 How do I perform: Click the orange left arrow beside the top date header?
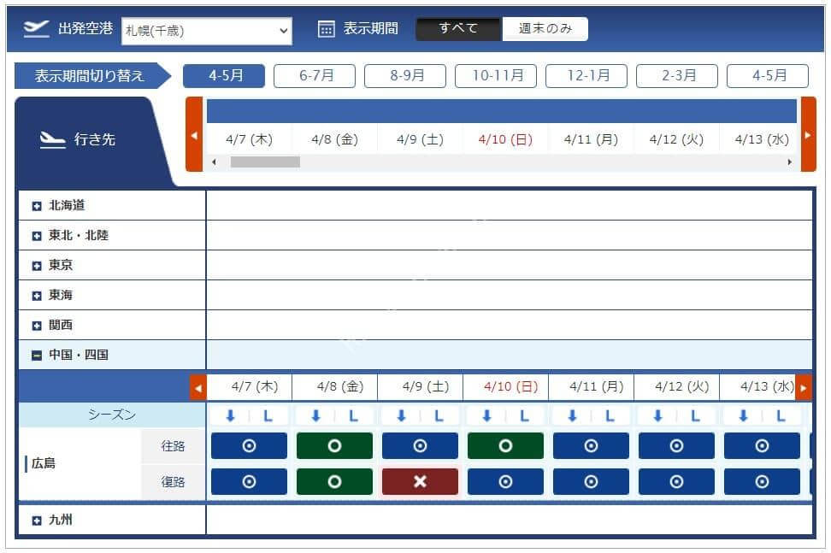click(x=194, y=134)
